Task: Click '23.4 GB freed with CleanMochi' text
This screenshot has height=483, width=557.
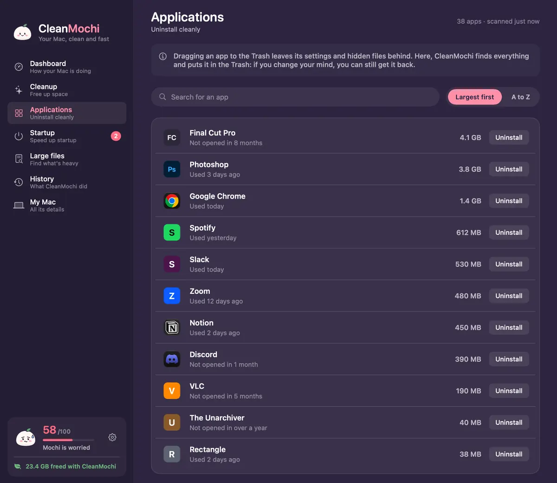Action: pyautogui.click(x=71, y=466)
